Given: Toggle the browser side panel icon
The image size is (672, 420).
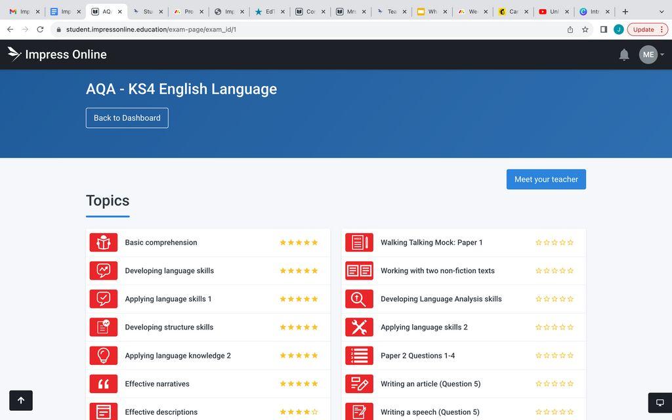Looking at the screenshot, I should point(604,30).
